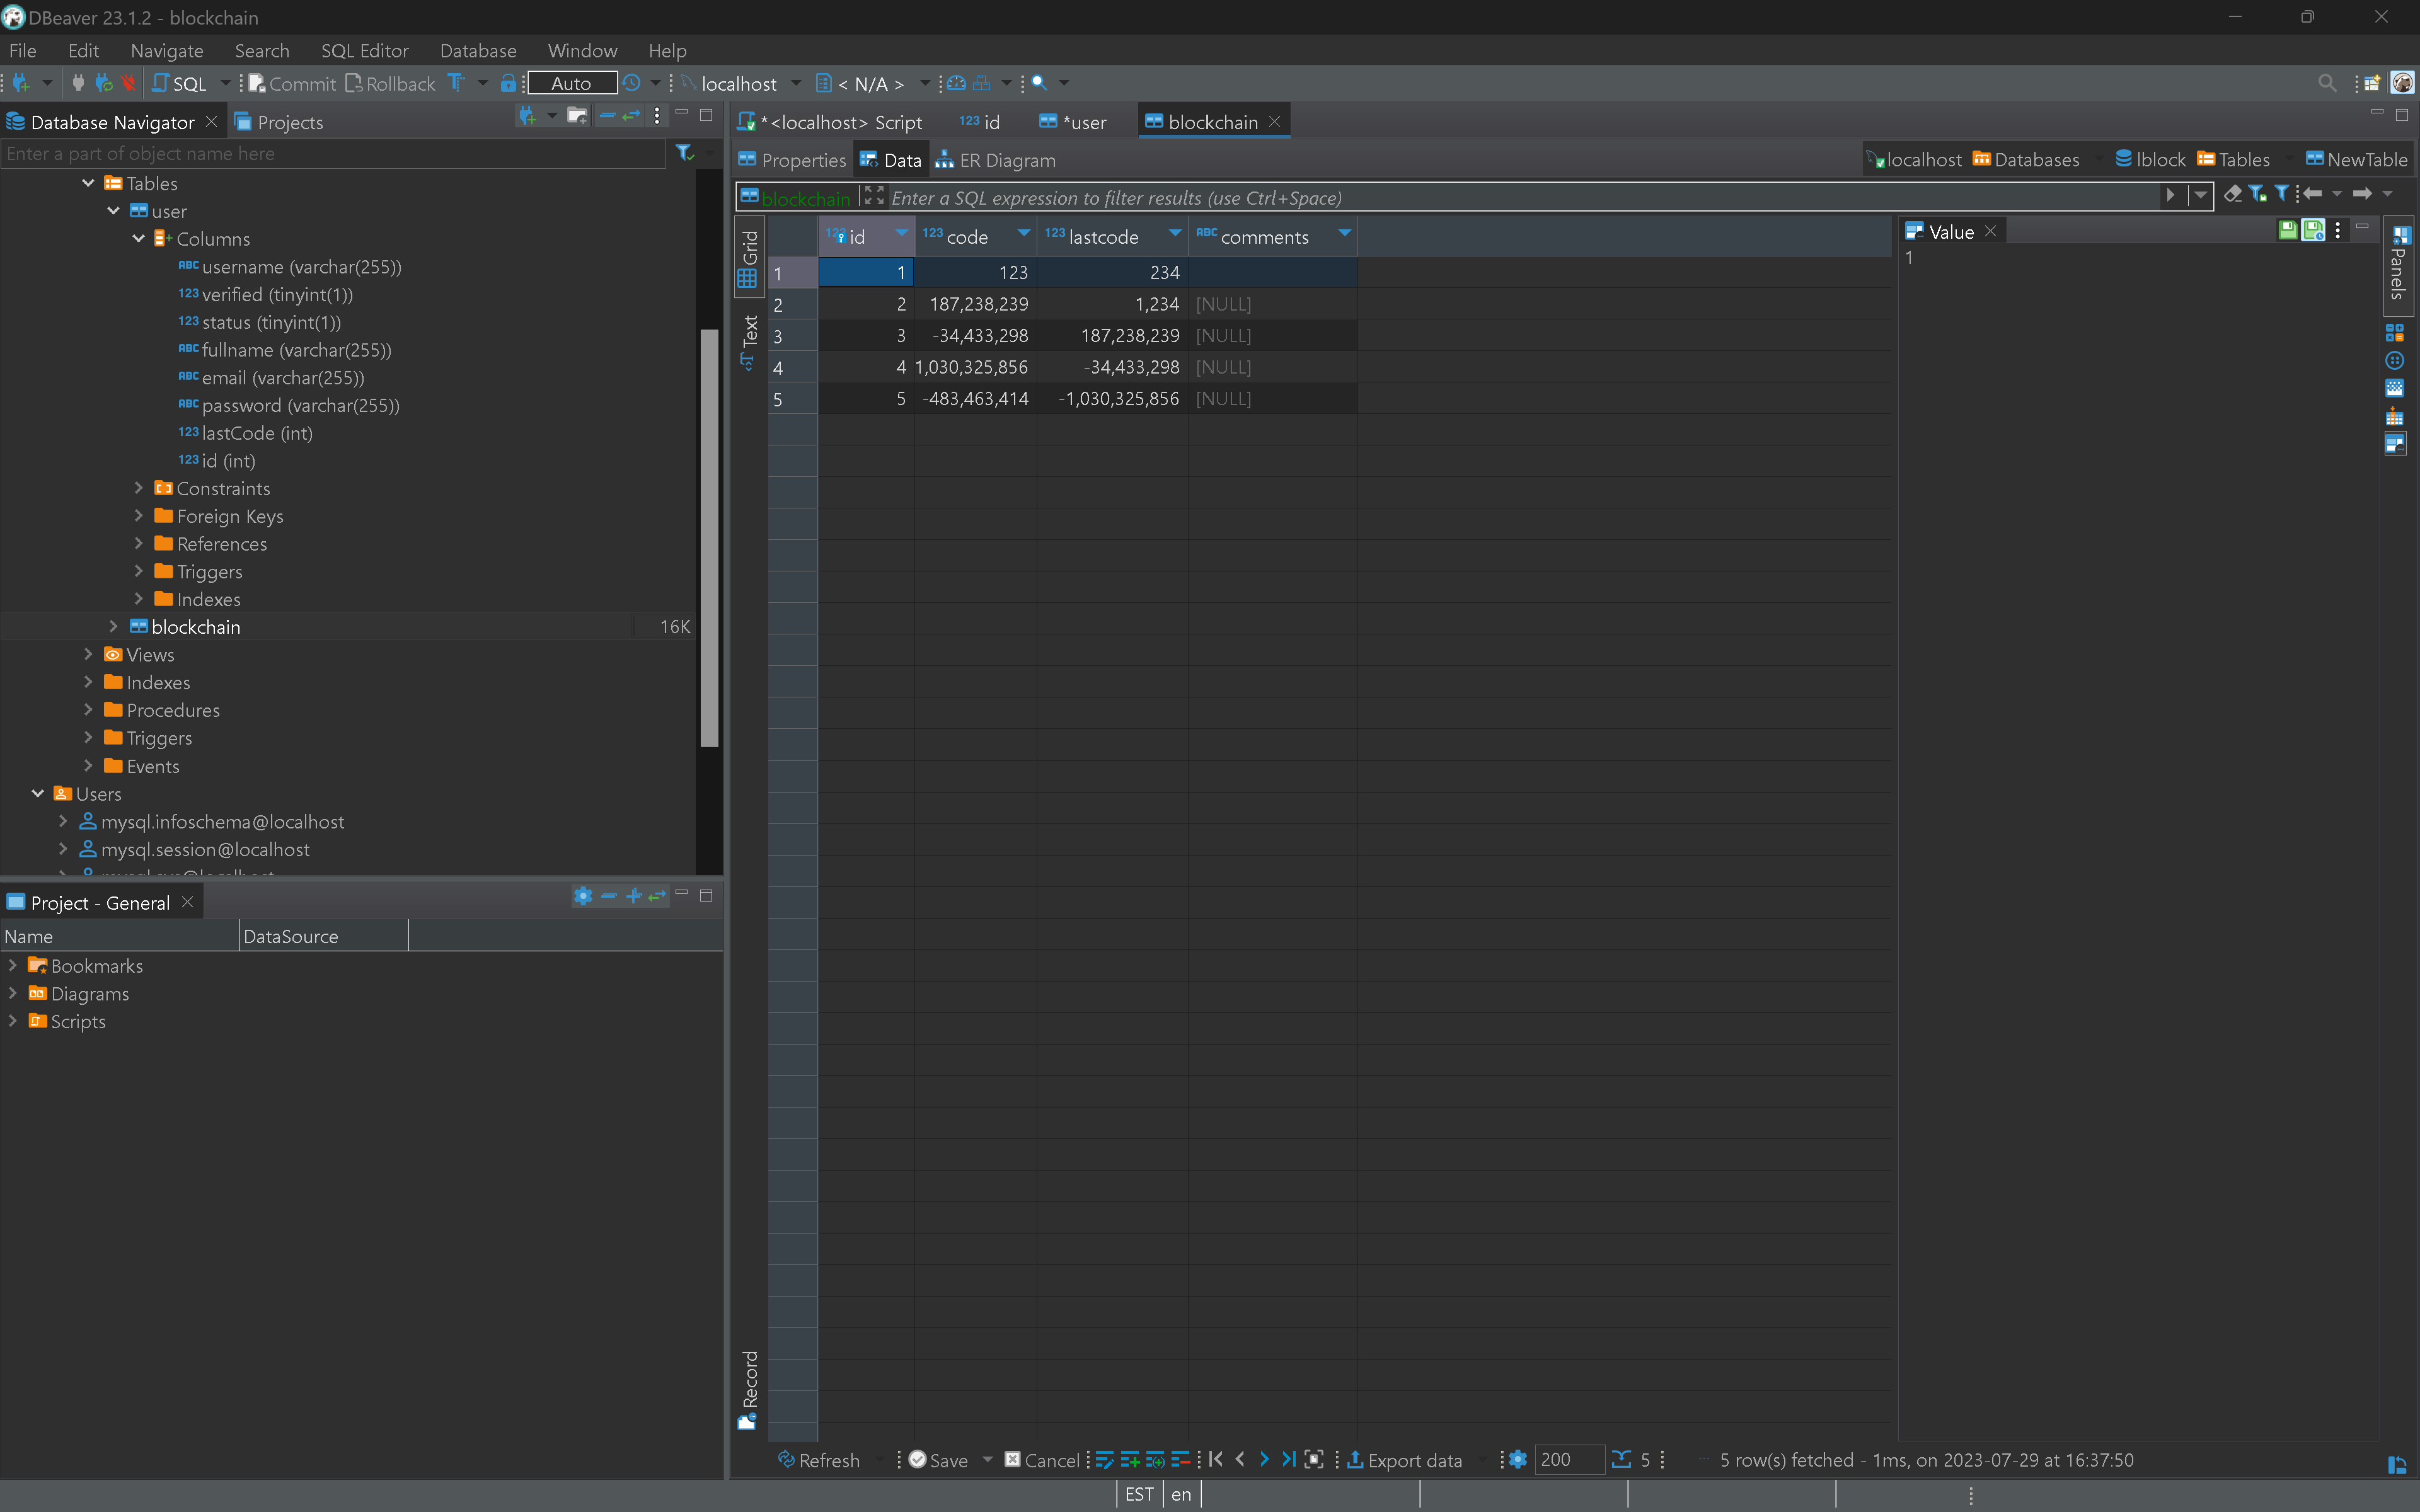
Task: Click the navigator filter funnel icon
Action: click(684, 152)
